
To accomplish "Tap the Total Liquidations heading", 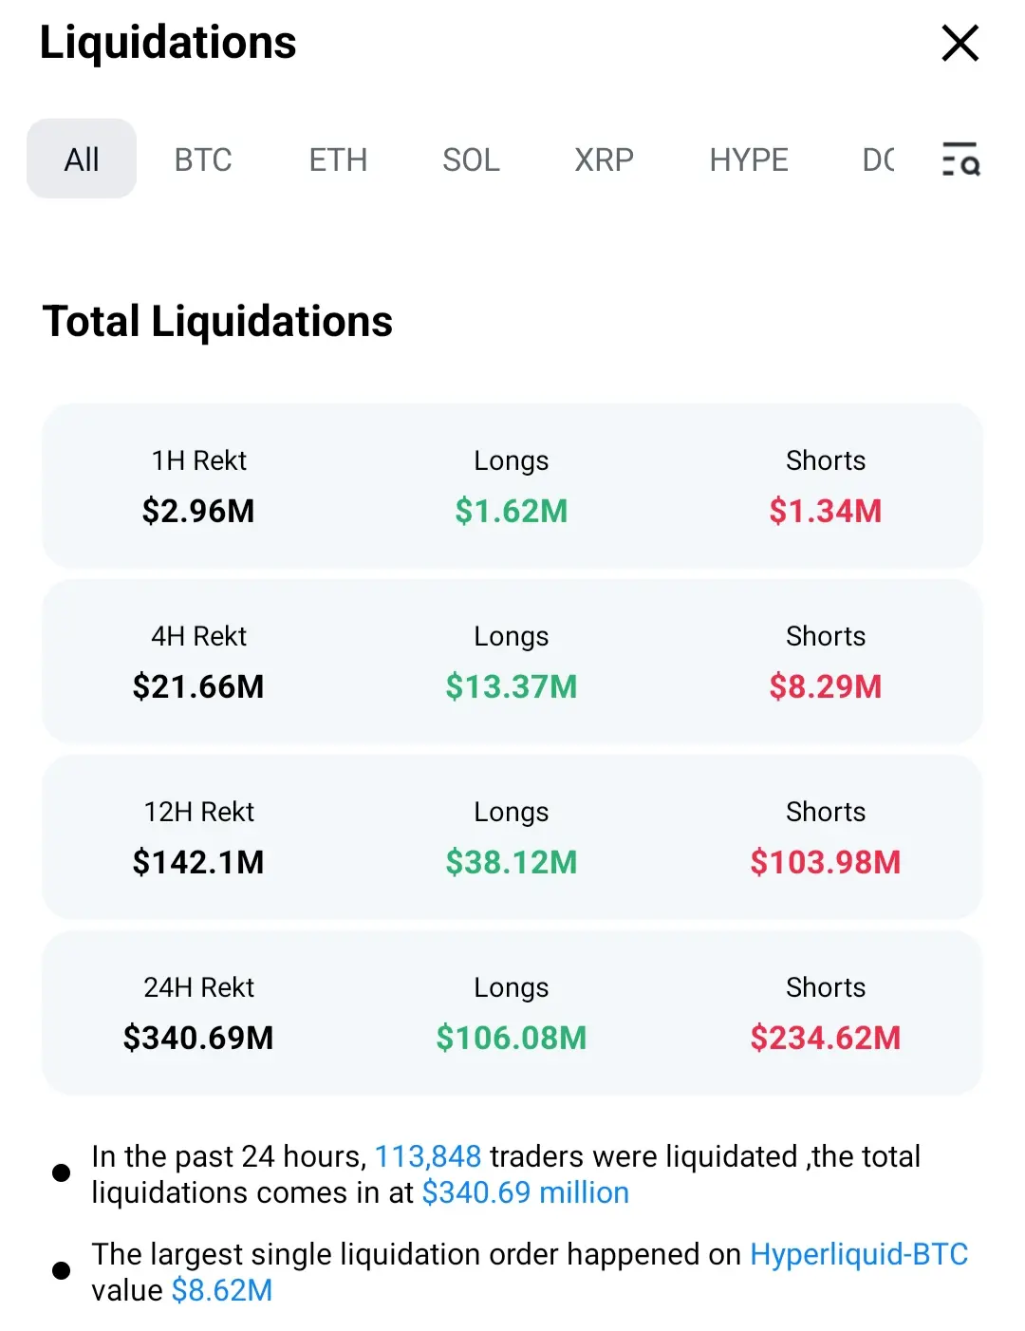I will (x=217, y=321).
